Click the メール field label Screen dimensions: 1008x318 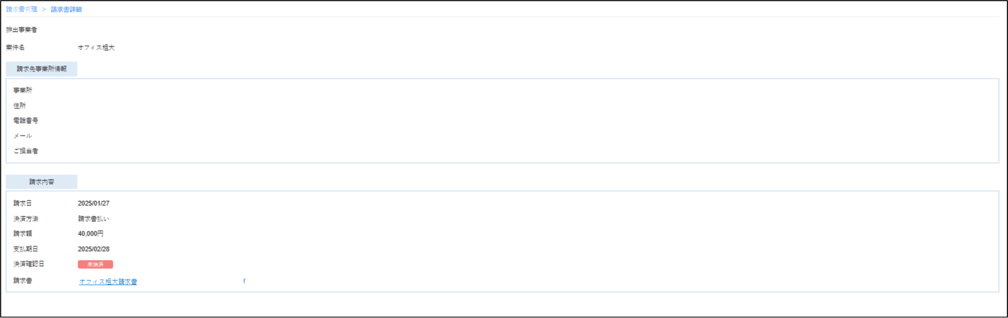click(23, 136)
